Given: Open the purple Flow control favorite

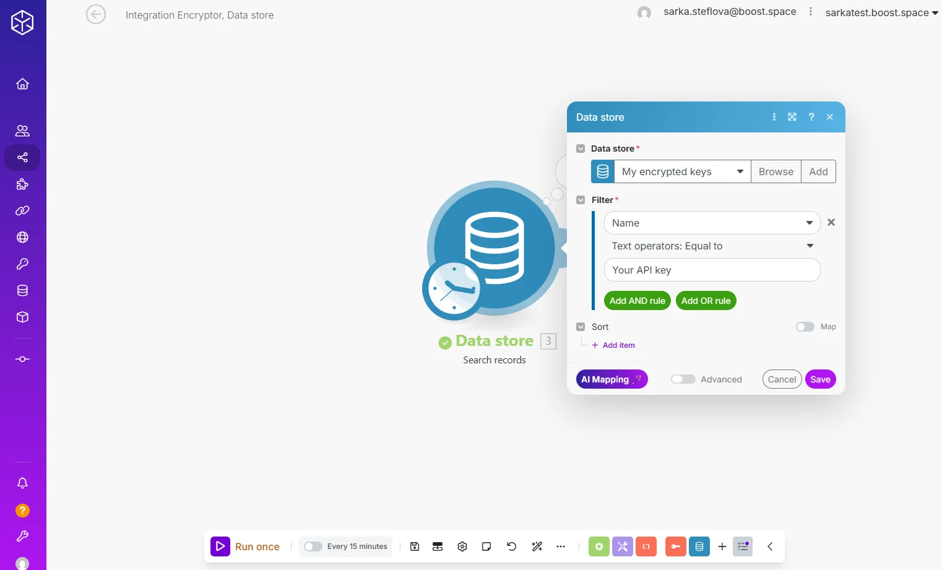Looking at the screenshot, I should click(x=623, y=546).
